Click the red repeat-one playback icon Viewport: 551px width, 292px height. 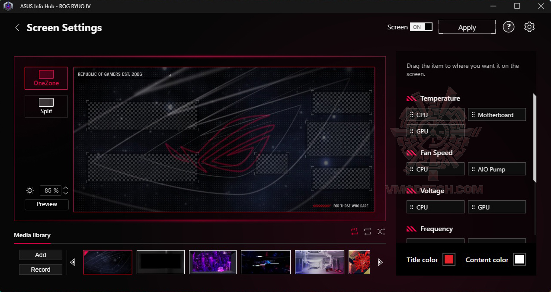355,232
